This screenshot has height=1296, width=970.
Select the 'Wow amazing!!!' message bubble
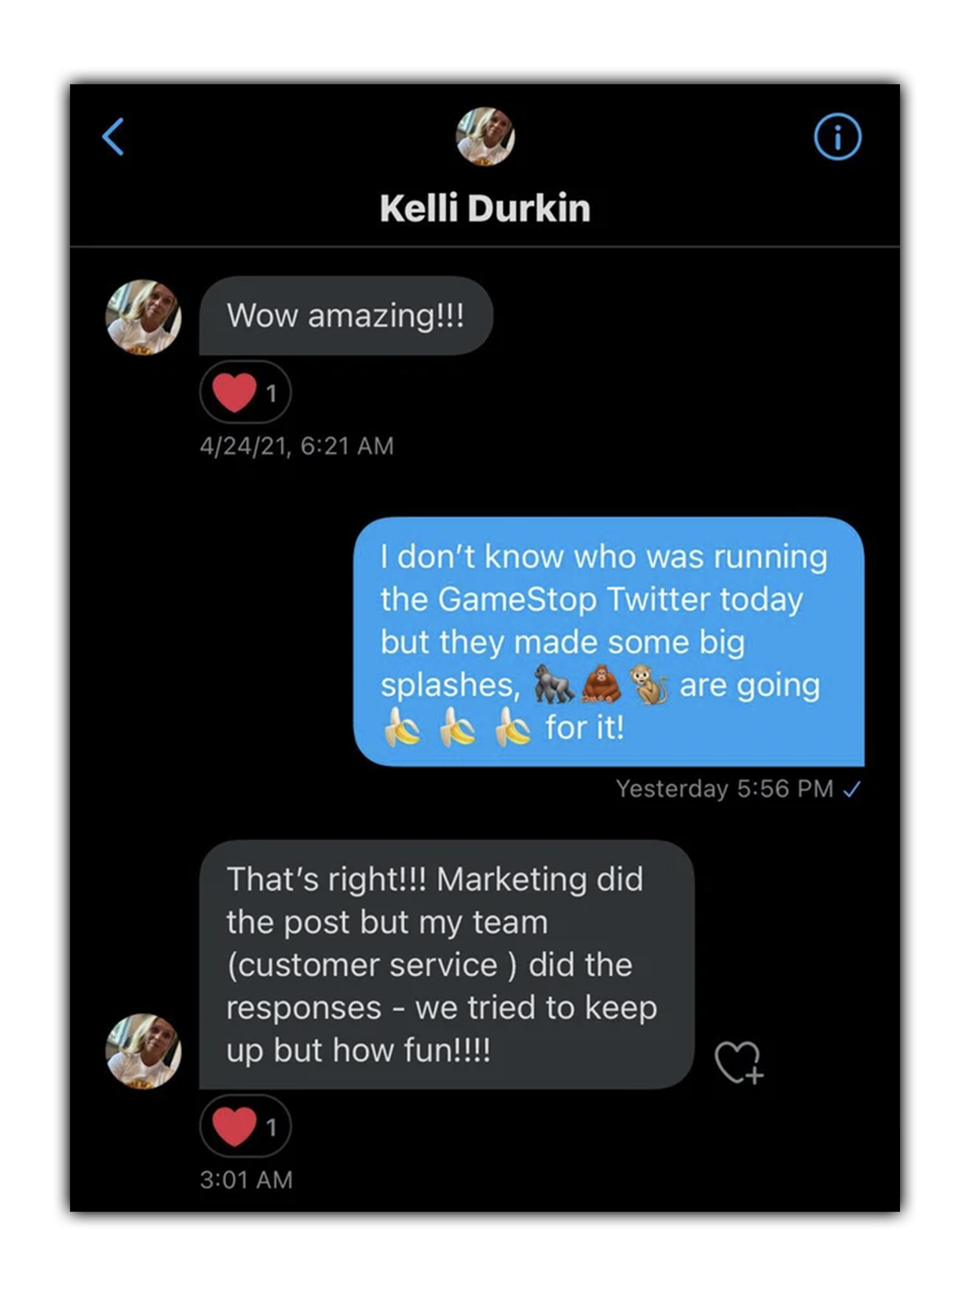pos(346,316)
